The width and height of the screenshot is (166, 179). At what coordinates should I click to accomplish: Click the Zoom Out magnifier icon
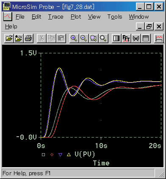pyautogui.click(x=84, y=38)
